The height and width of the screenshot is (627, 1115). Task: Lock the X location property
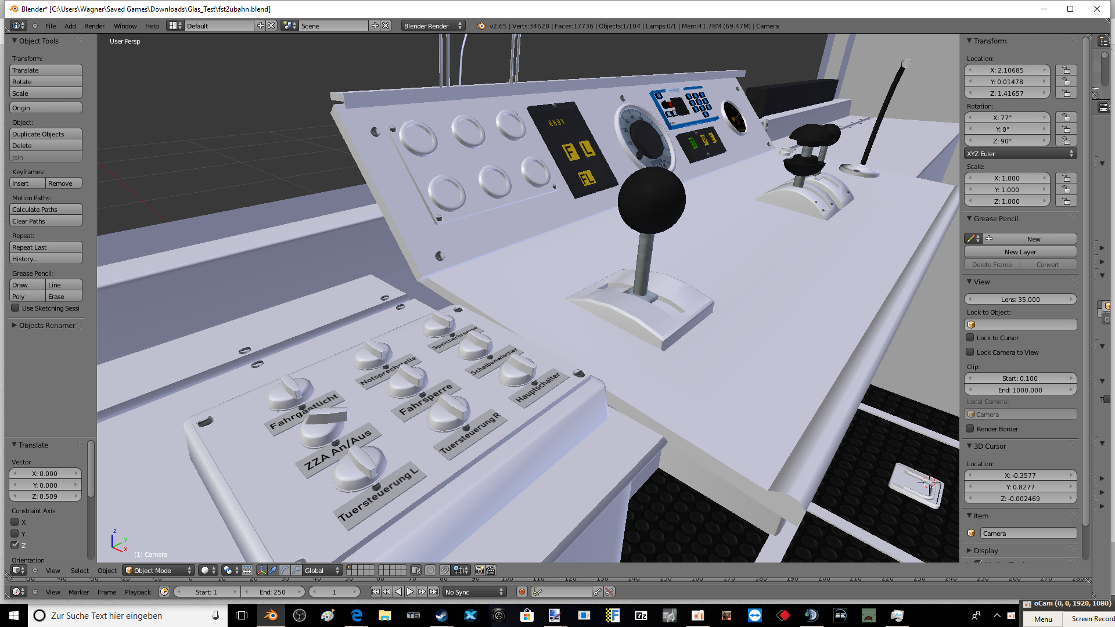coord(1066,70)
